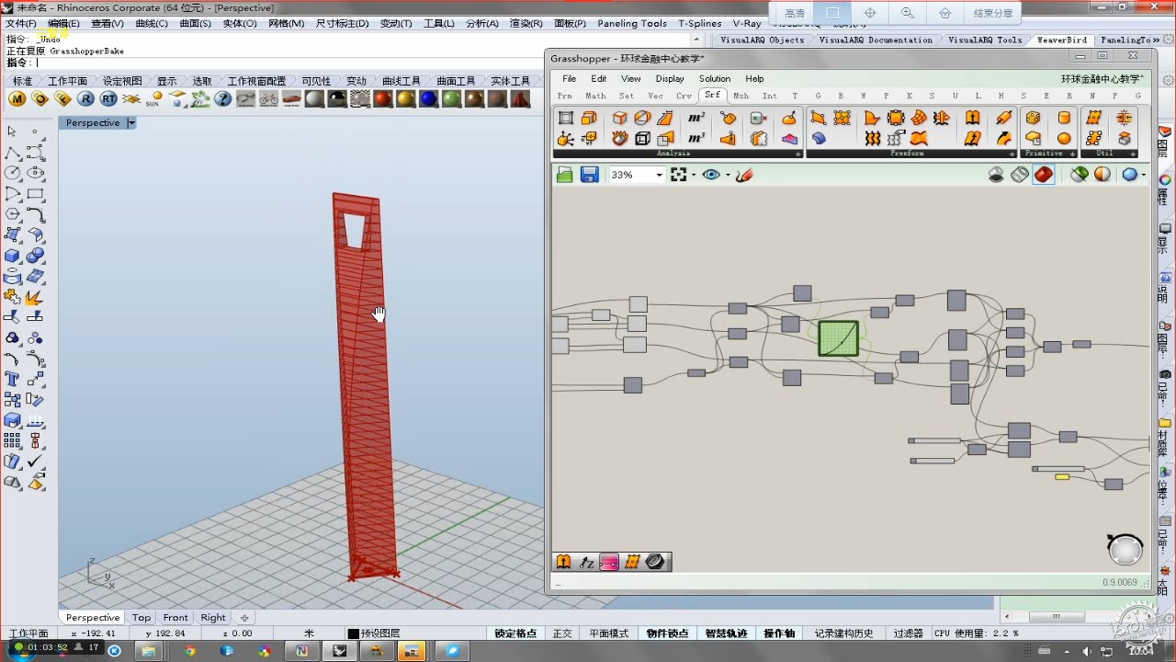Screen dimensions: 1176x662
Task: Open the document preview settings sphere icon
Action: click(x=1102, y=175)
